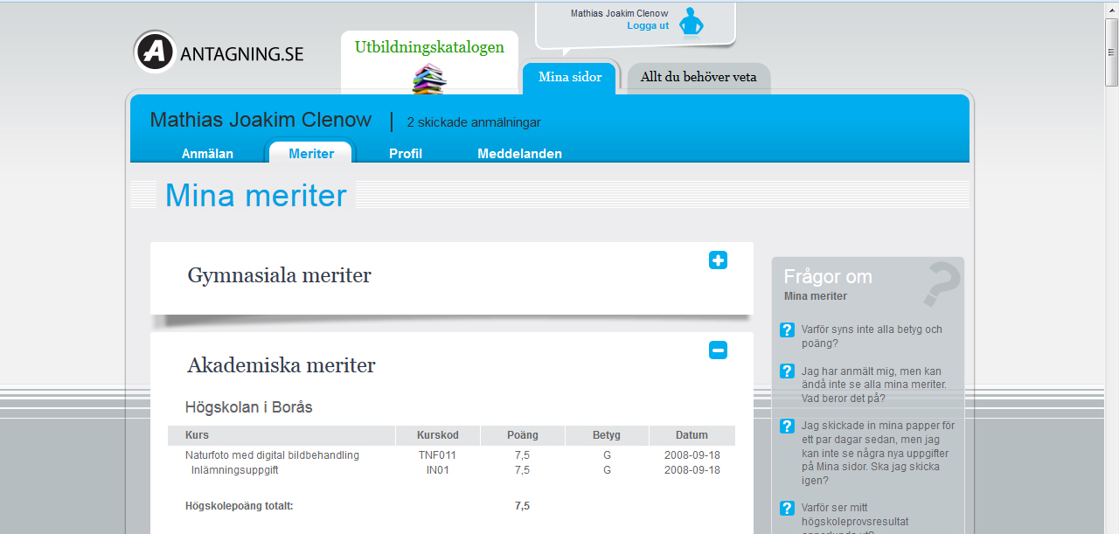
Task: Open the Profil sub-tab
Action: pos(406,154)
